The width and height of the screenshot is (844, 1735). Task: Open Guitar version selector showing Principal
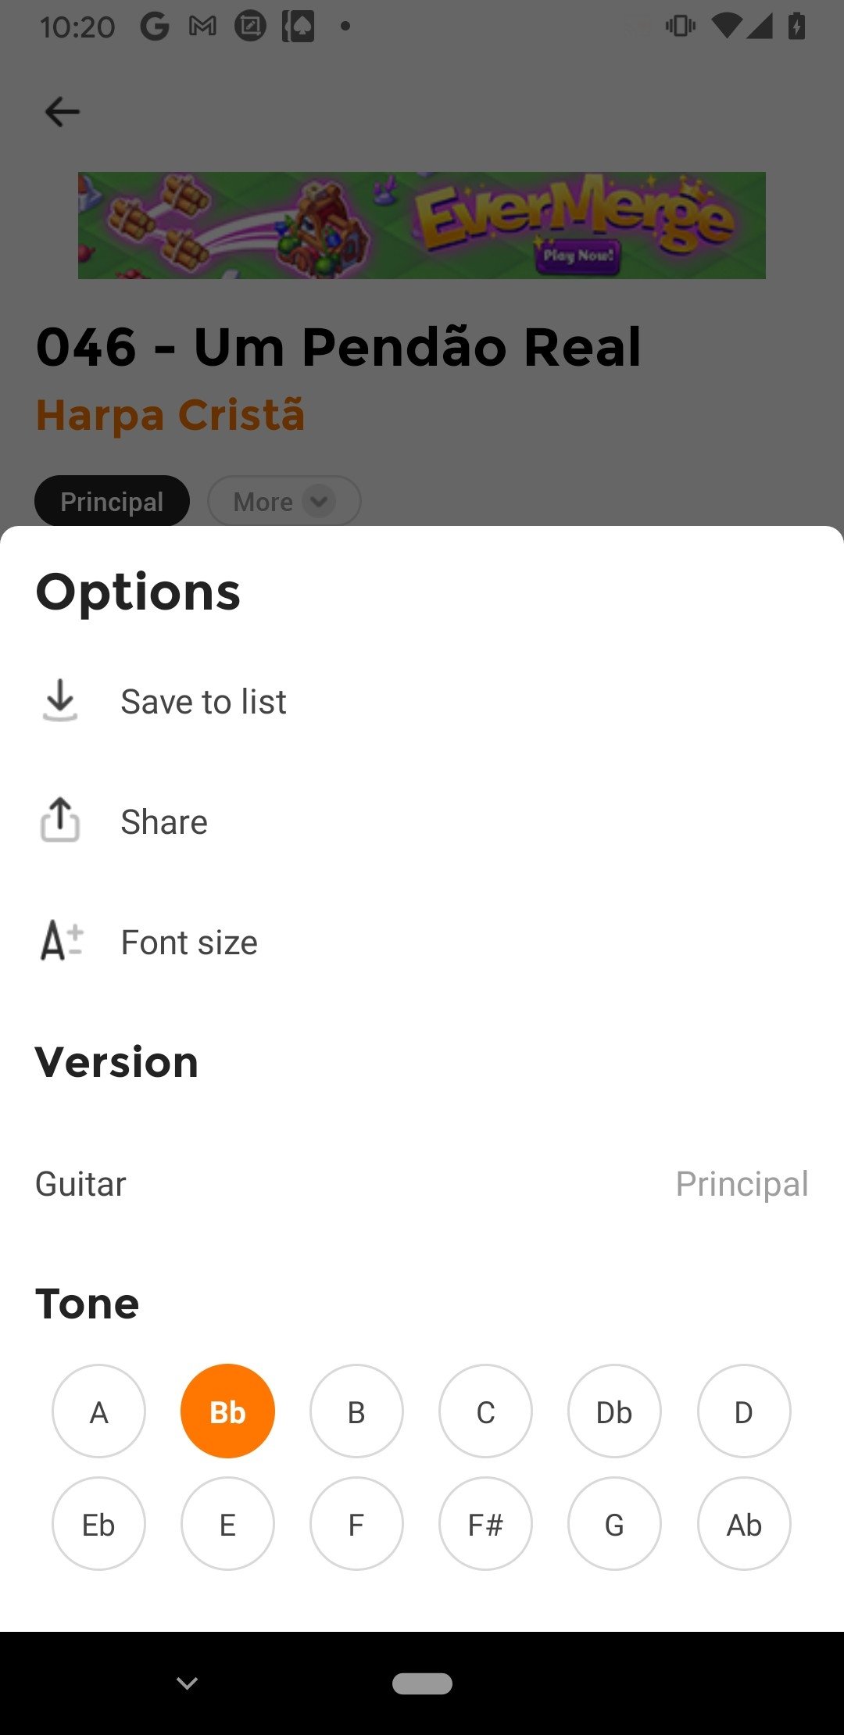pyautogui.click(x=422, y=1183)
